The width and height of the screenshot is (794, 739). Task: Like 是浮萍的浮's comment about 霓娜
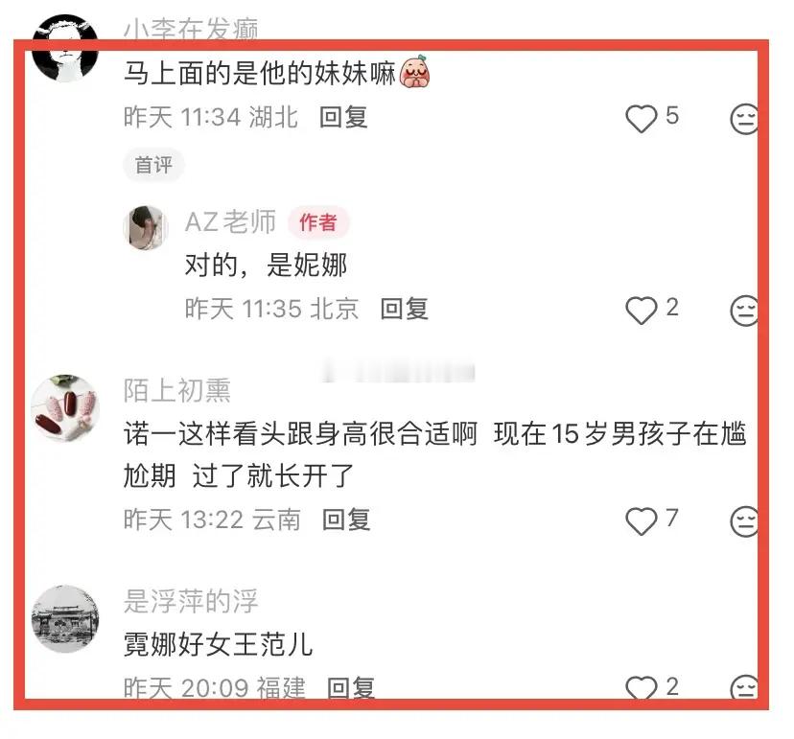coord(642,687)
